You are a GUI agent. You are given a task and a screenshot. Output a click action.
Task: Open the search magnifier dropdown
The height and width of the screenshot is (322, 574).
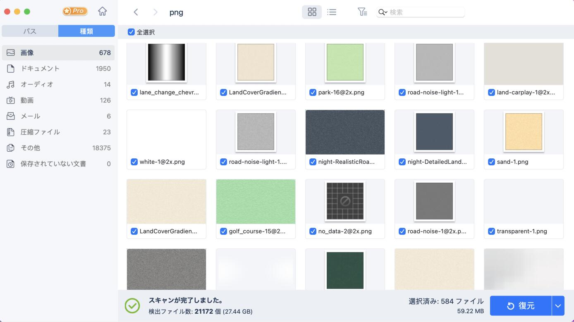383,12
